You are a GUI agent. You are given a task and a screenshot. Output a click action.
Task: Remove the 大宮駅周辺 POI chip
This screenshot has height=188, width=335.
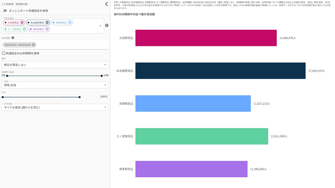point(22,22)
